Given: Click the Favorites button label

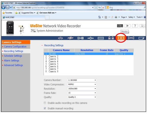Looking at the screenshot, I should pyautogui.click(x=9, y=13).
